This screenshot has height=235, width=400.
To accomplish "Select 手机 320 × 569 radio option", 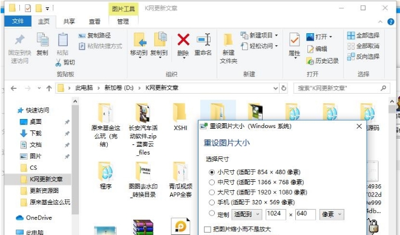I will tap(212, 202).
